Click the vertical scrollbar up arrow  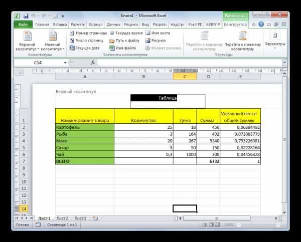(x=284, y=73)
